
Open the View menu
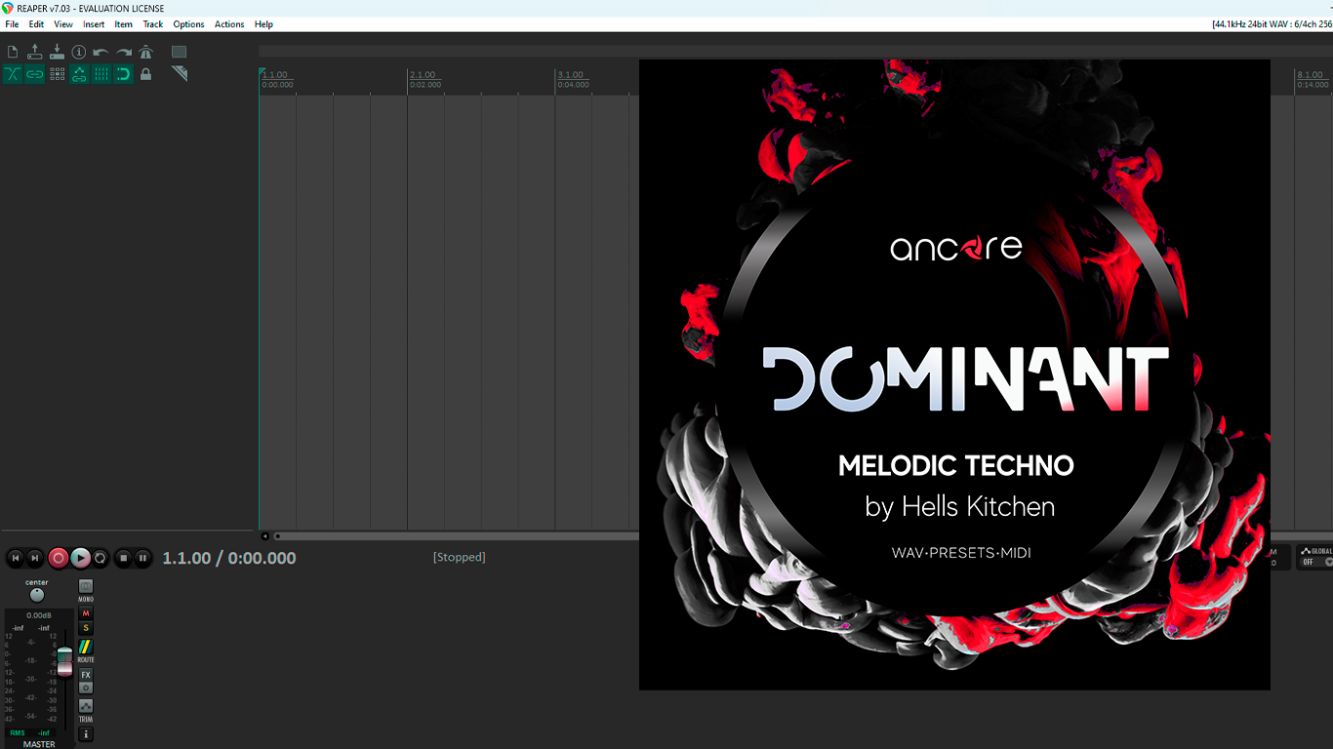tap(63, 24)
